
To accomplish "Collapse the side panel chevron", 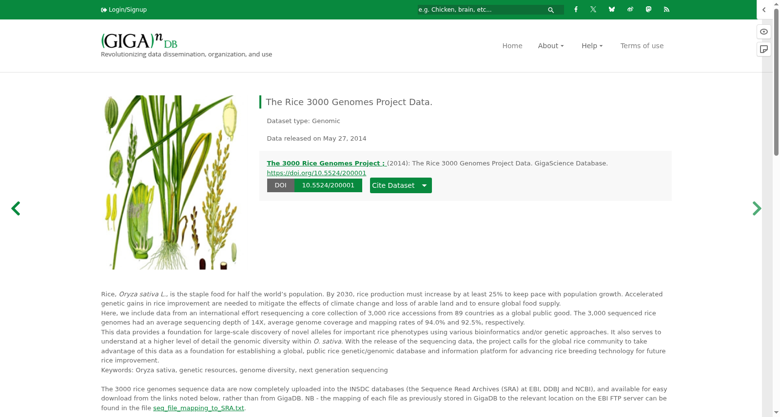I will [x=764, y=10].
